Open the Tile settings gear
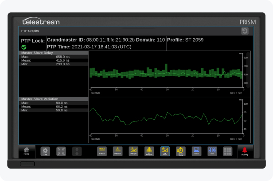 (45, 151)
